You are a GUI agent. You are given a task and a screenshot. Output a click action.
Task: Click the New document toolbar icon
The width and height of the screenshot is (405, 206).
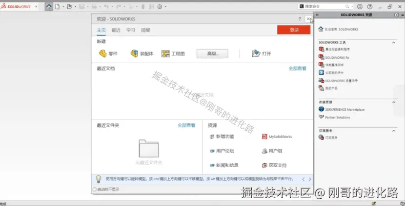coord(57,7)
